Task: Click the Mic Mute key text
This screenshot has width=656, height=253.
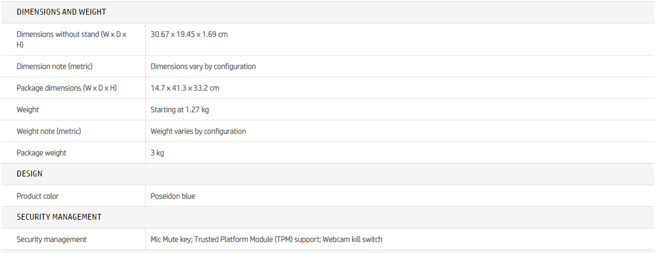Action: tap(171, 240)
